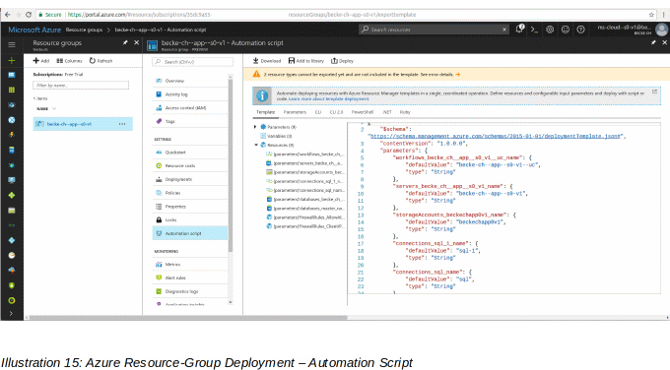Click Add in Resource groups toolbar

41,61
